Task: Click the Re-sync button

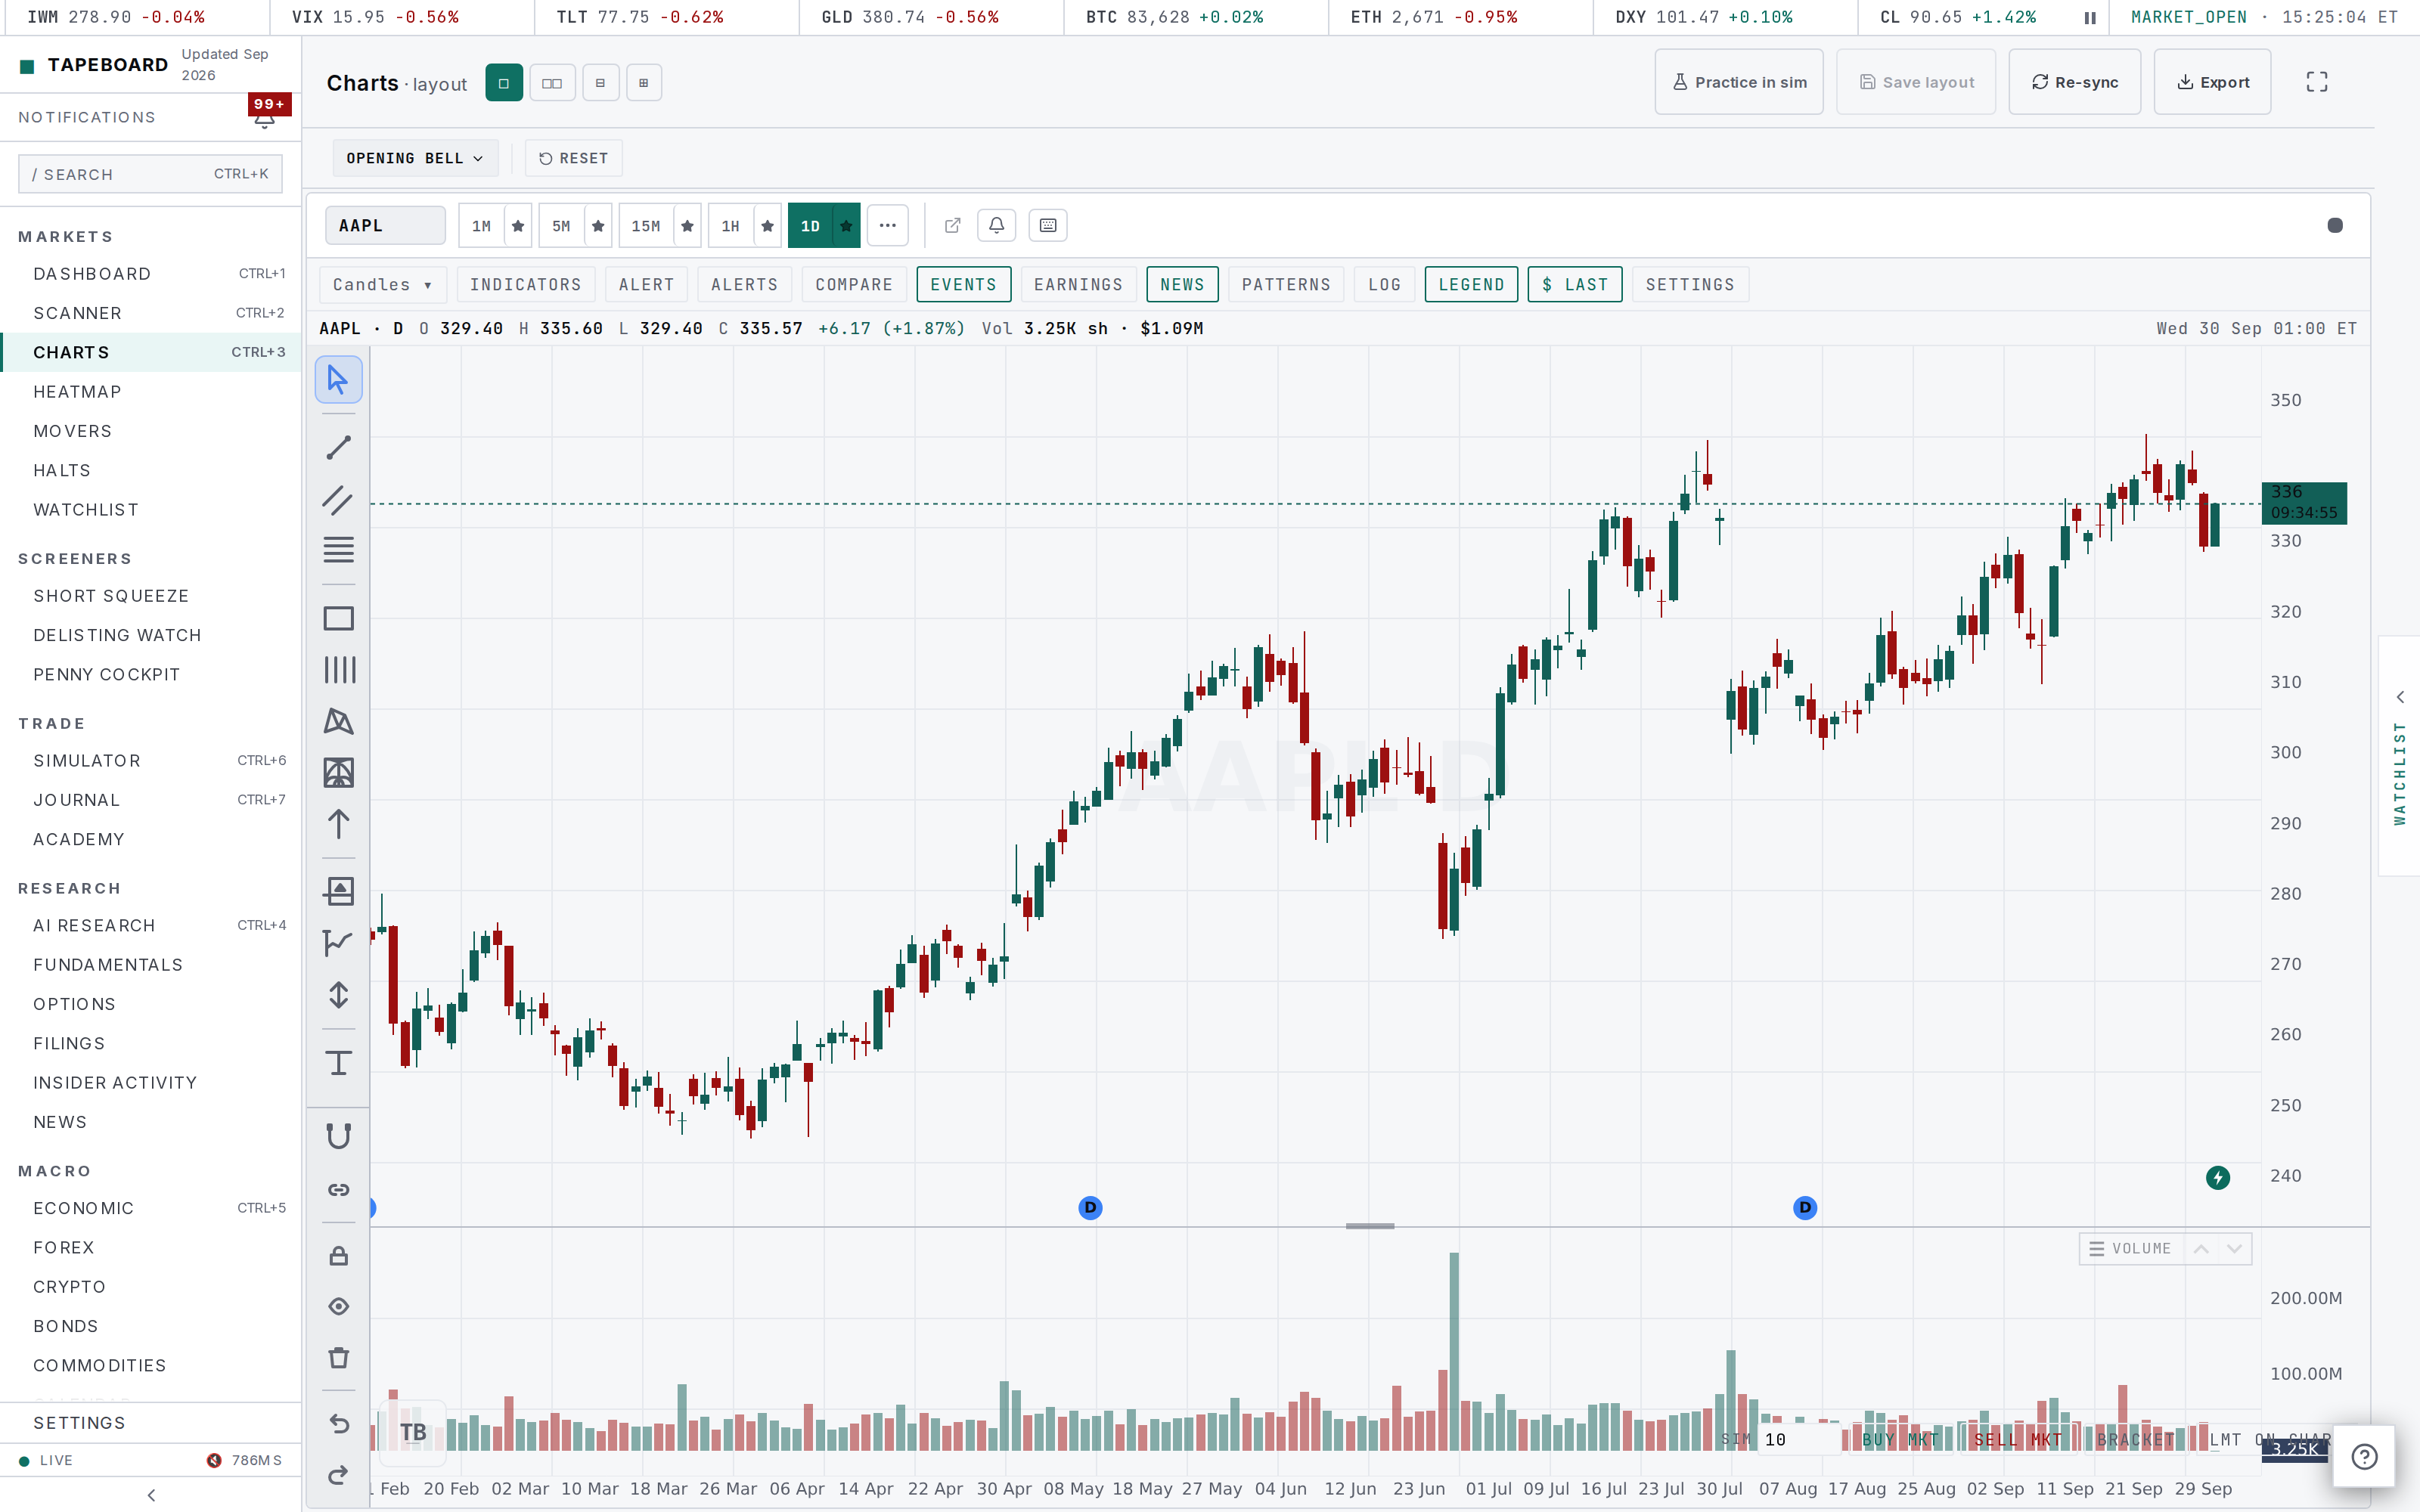Action: [x=2074, y=82]
